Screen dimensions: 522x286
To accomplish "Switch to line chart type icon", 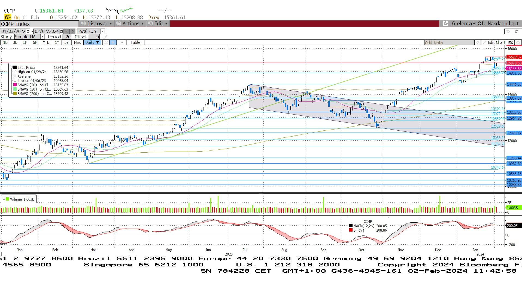I will click(x=106, y=42).
